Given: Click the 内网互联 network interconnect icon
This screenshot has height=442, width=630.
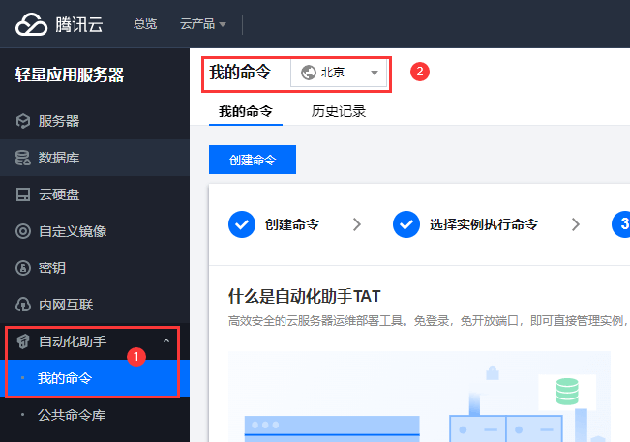Looking at the screenshot, I should tap(22, 305).
